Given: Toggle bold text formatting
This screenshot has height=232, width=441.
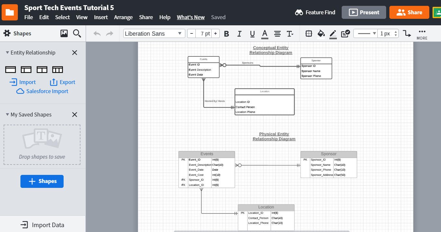Looking at the screenshot, I should [226, 33].
